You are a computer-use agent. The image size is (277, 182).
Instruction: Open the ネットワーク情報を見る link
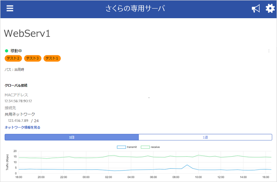[22, 127]
